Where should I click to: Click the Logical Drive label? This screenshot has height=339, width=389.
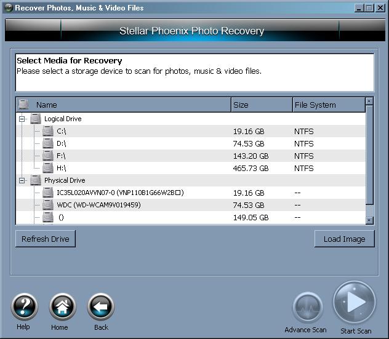tap(63, 119)
